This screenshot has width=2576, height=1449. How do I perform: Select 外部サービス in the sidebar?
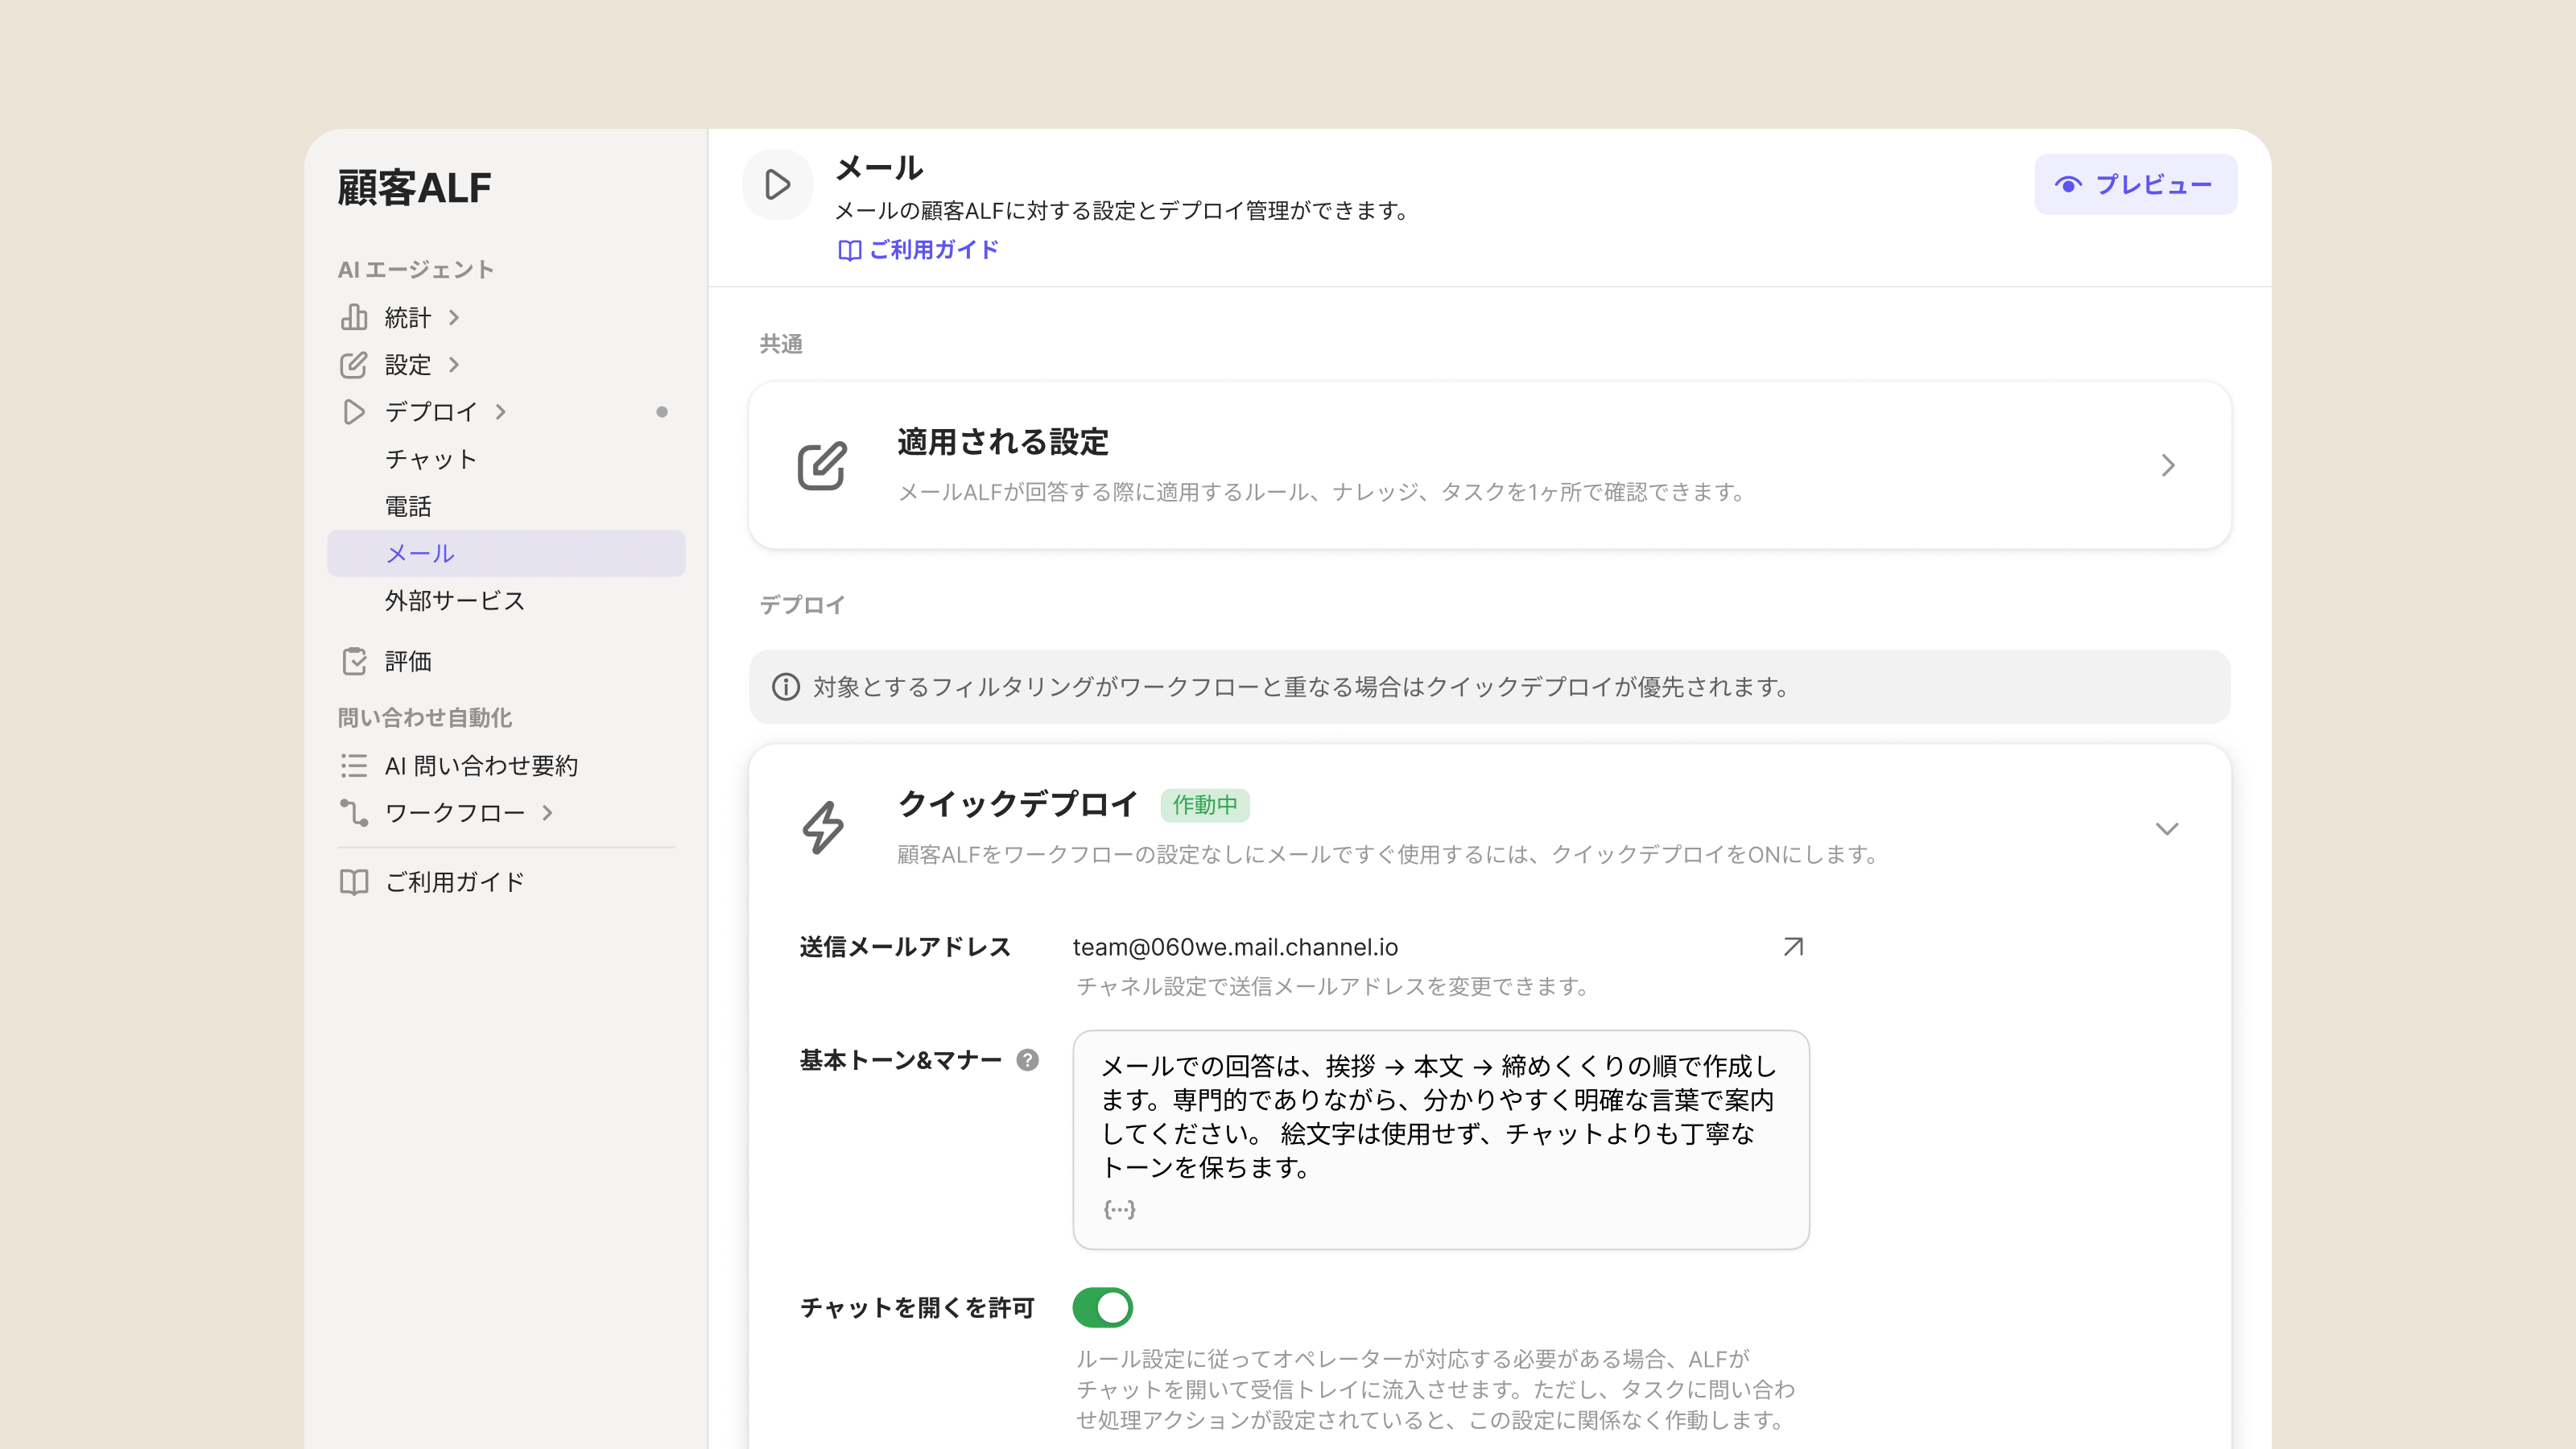tap(454, 600)
